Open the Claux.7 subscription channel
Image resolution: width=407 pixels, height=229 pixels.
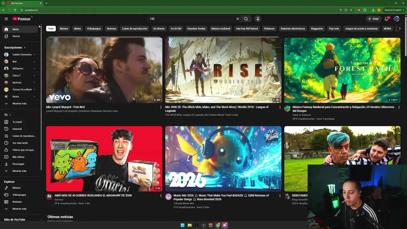(21, 75)
